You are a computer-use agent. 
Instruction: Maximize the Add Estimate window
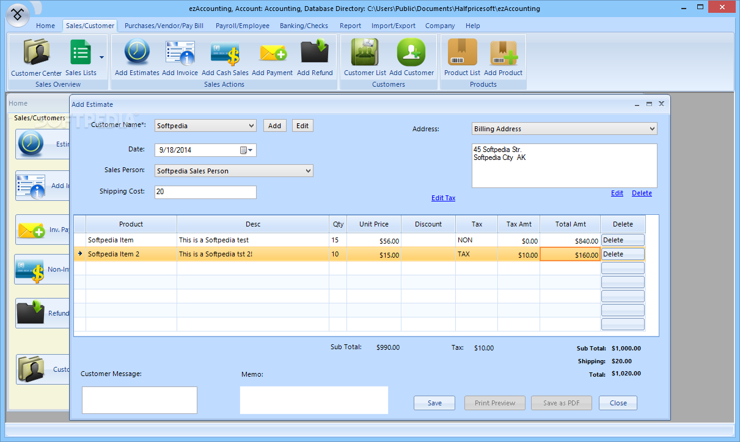tap(649, 104)
